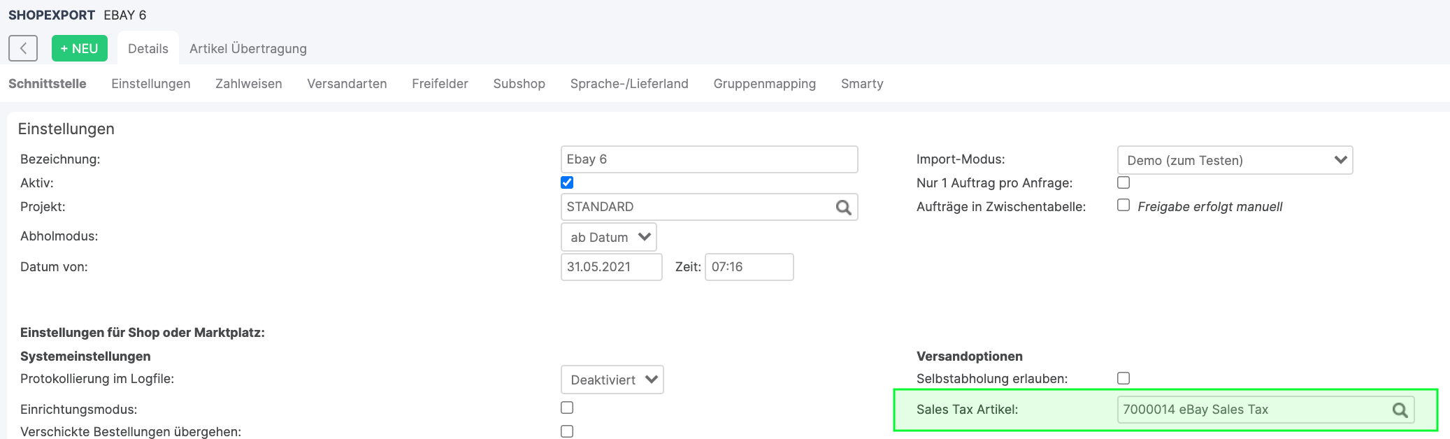Open the Zahlweisen tab
This screenshot has width=1450, height=439.
248,84
